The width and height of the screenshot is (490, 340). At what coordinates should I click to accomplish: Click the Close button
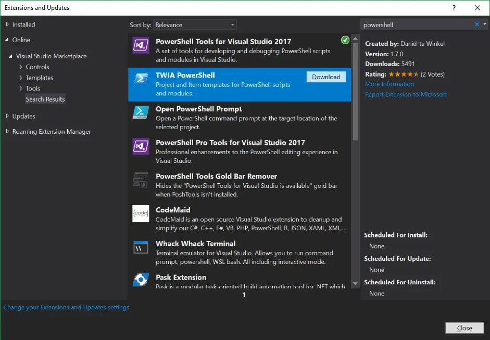pyautogui.click(x=464, y=328)
